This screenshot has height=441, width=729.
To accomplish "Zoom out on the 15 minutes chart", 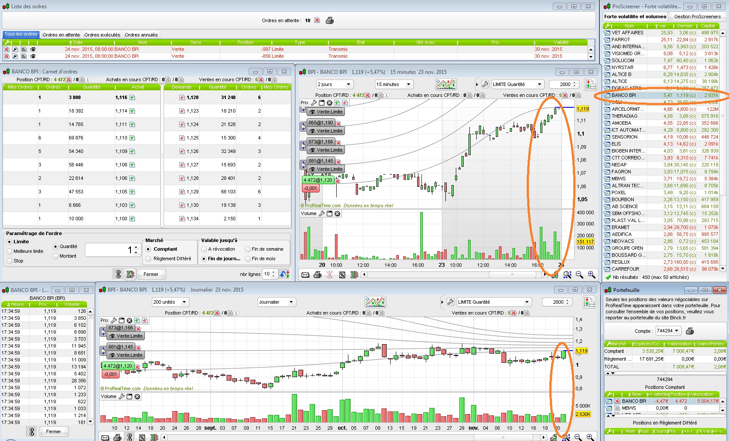I will (579, 275).
